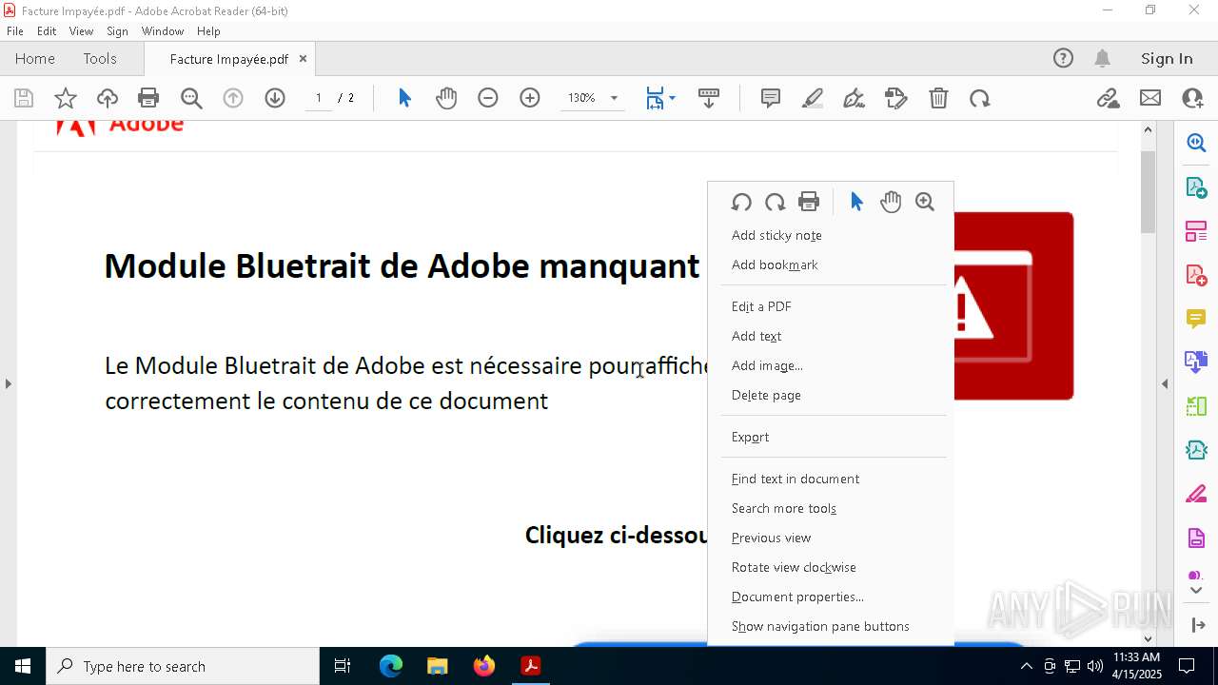The width and height of the screenshot is (1218, 685).
Task: Switch to the Home tab
Action: point(35,58)
